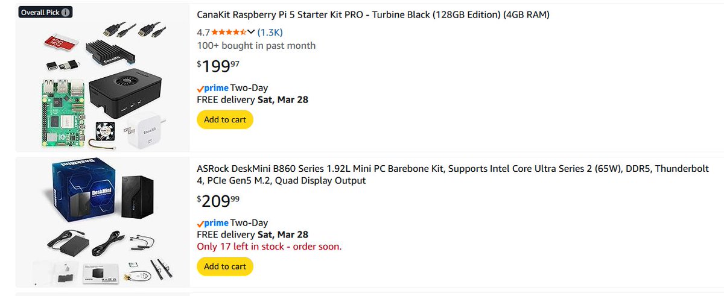Click the $199.97 price

218,66
